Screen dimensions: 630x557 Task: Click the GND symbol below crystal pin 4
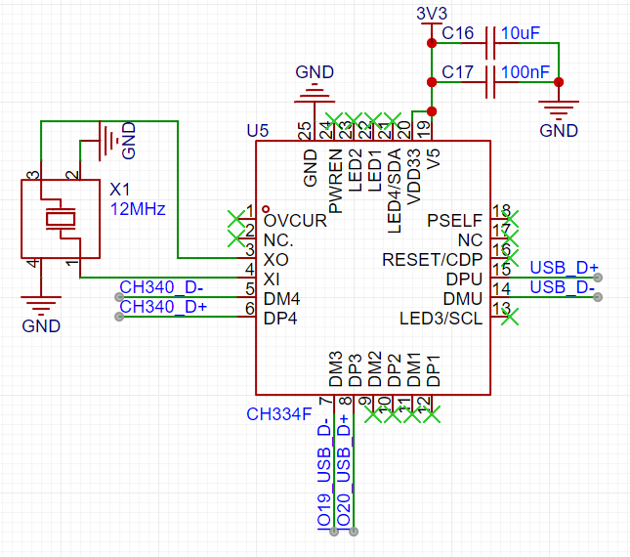[41, 306]
